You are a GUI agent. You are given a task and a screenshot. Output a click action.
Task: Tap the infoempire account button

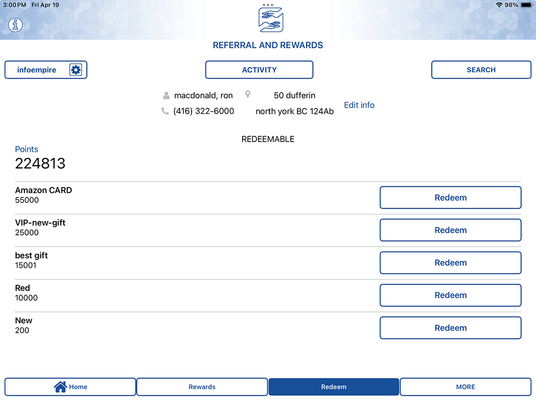pyautogui.click(x=46, y=70)
